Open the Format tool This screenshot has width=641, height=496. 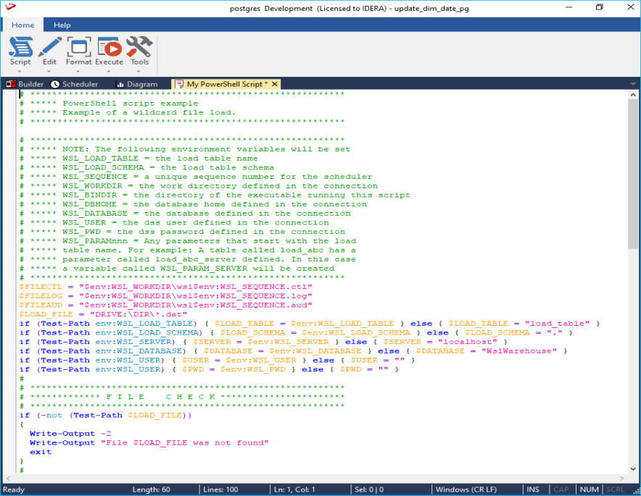(78, 51)
